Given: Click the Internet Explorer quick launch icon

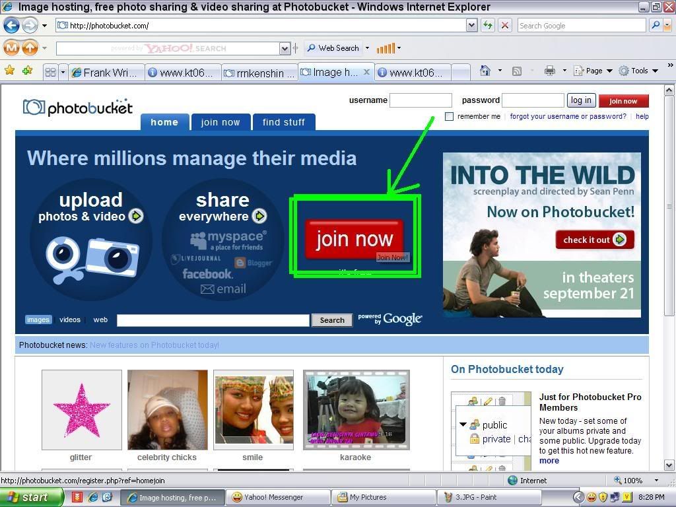Looking at the screenshot, I should [x=92, y=497].
